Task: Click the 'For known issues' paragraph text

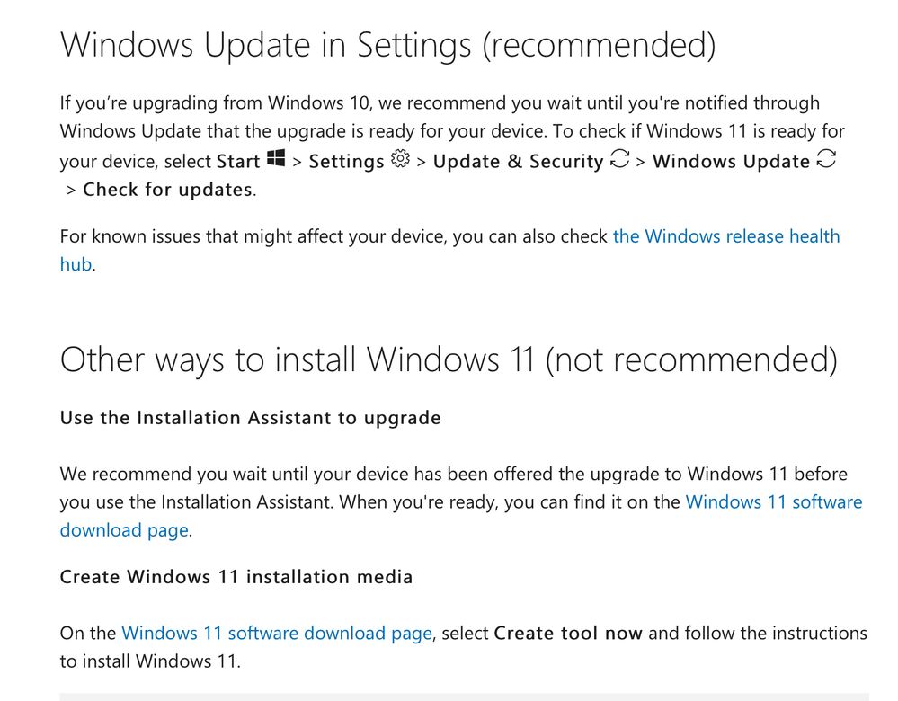Action: point(333,236)
